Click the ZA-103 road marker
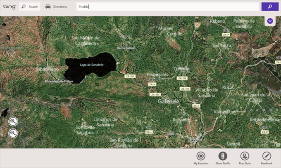Viewport: 281px width, 168px height. [130, 76]
